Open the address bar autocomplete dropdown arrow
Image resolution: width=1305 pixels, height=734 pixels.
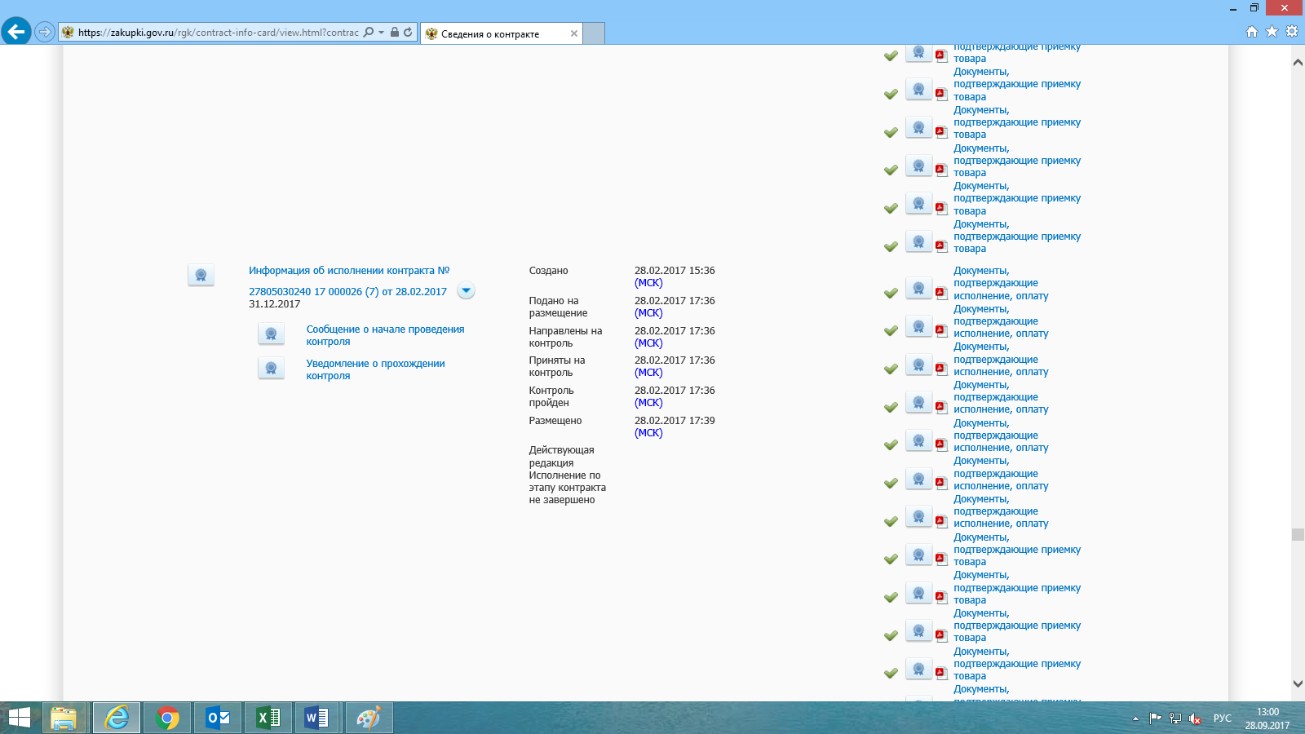tap(381, 33)
